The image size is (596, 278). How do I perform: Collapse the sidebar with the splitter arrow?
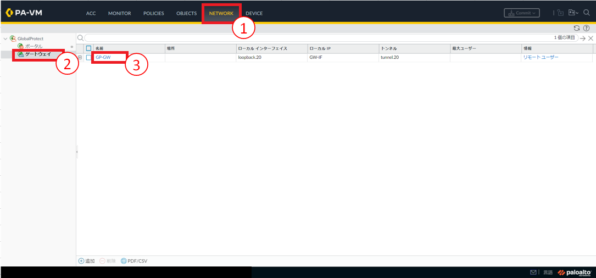coord(77,151)
